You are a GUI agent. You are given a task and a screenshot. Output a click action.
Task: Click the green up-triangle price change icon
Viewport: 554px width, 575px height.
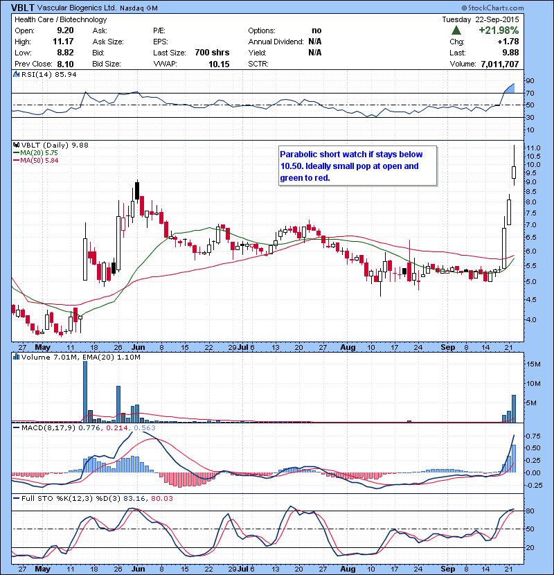click(x=456, y=30)
